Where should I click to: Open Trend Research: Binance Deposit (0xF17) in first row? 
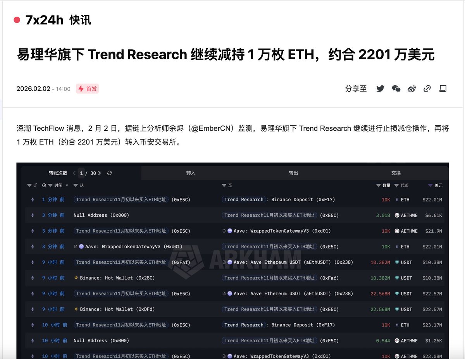point(279,200)
